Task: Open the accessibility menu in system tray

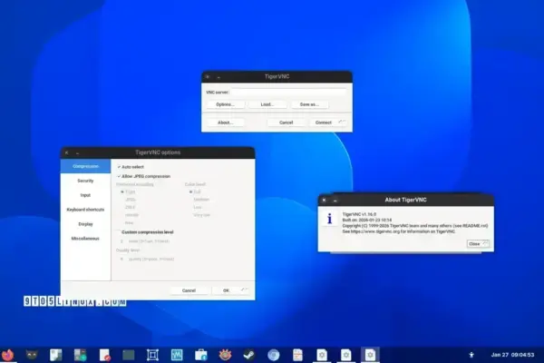Action: tap(471, 355)
